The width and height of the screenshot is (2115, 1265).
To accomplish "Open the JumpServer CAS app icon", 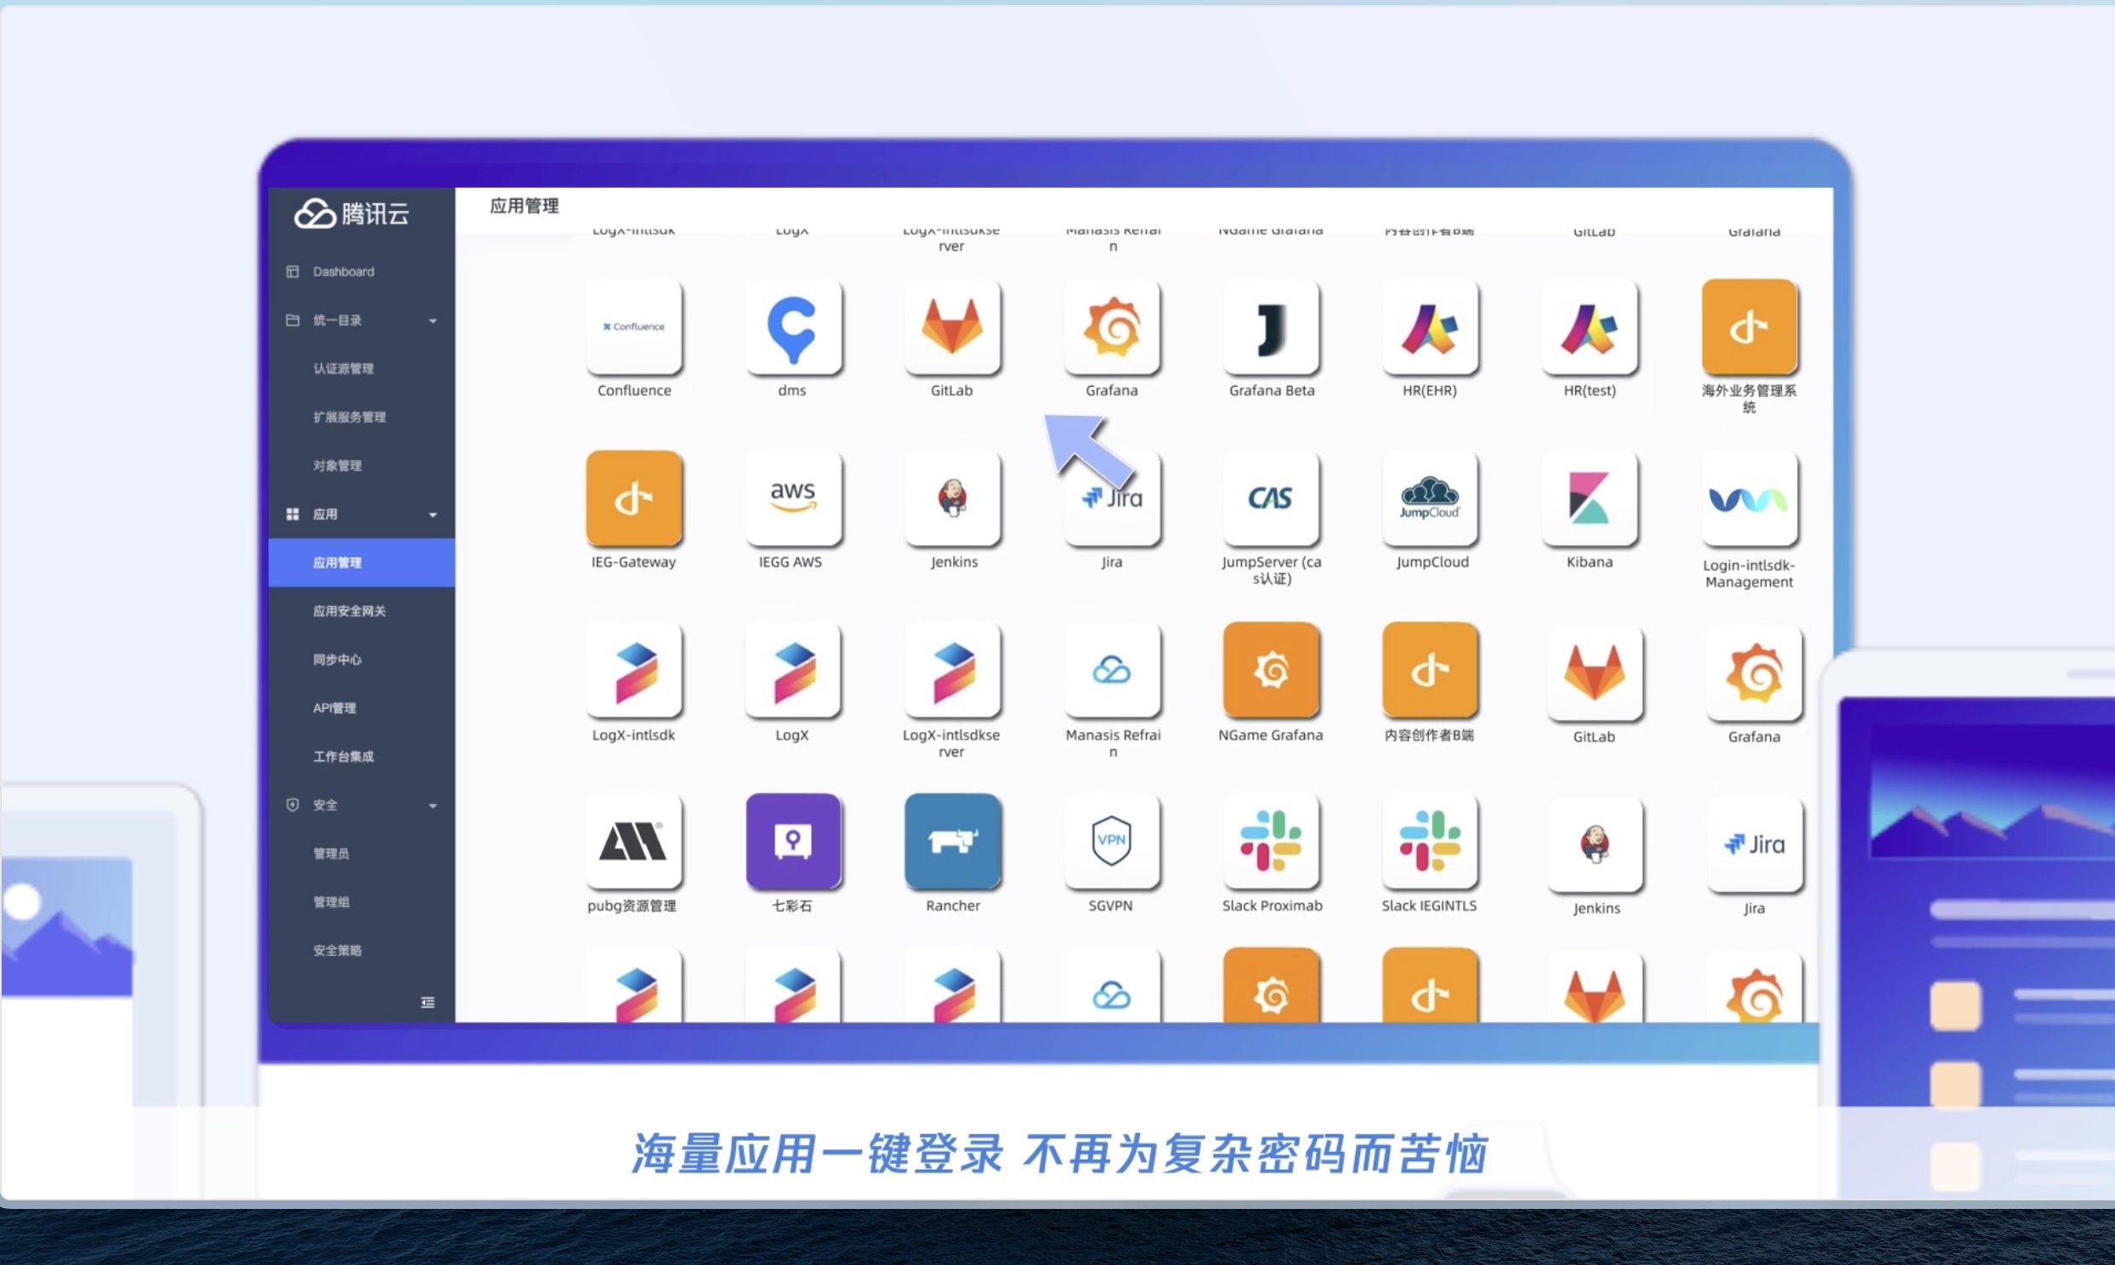I will tap(1272, 499).
